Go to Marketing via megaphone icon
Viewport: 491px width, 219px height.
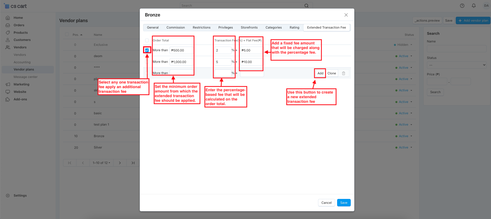[x=8, y=84]
